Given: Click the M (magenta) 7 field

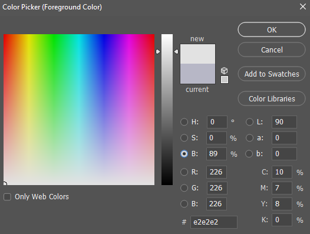Looking at the screenshot, I should pos(282,188).
